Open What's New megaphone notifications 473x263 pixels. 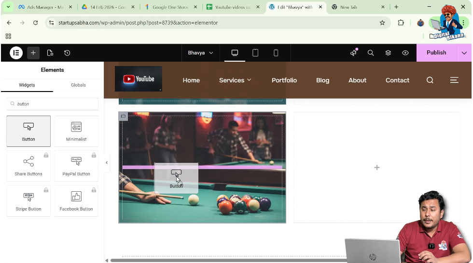pos(353,53)
